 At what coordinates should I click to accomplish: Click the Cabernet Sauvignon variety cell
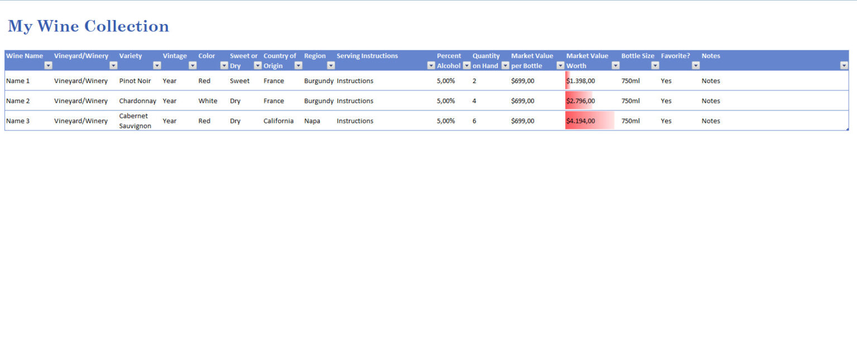coord(136,120)
